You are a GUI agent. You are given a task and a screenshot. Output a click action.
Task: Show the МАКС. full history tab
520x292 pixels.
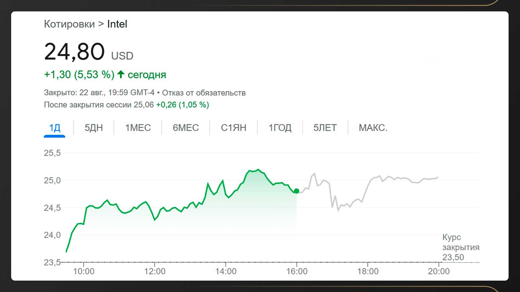(x=373, y=128)
